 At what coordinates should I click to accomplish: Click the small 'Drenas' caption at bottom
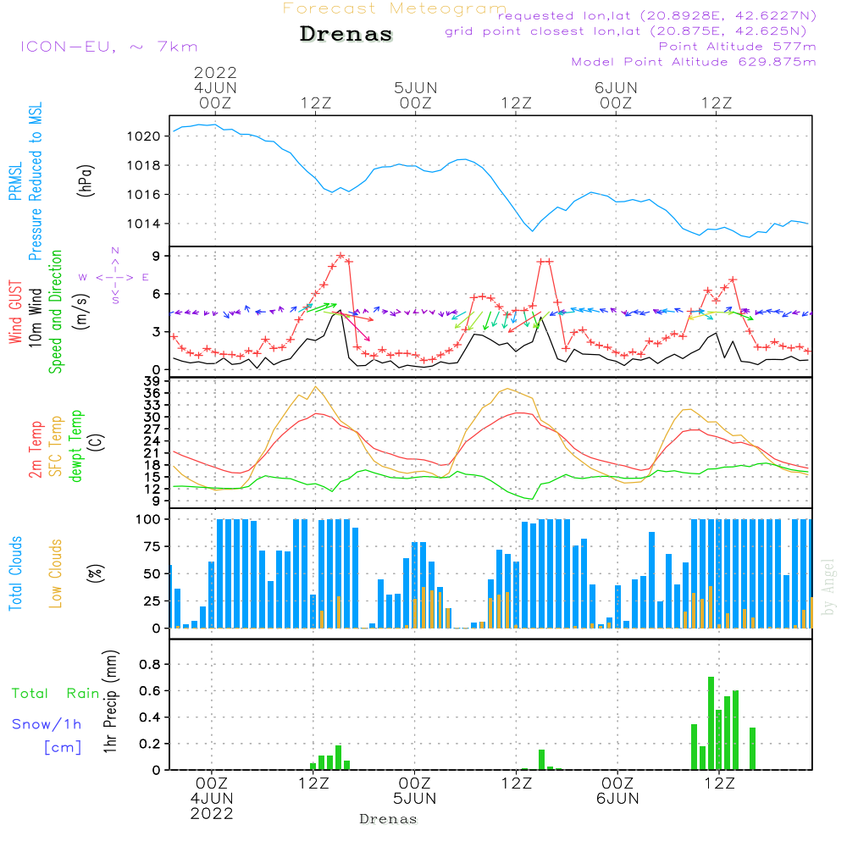tap(389, 819)
